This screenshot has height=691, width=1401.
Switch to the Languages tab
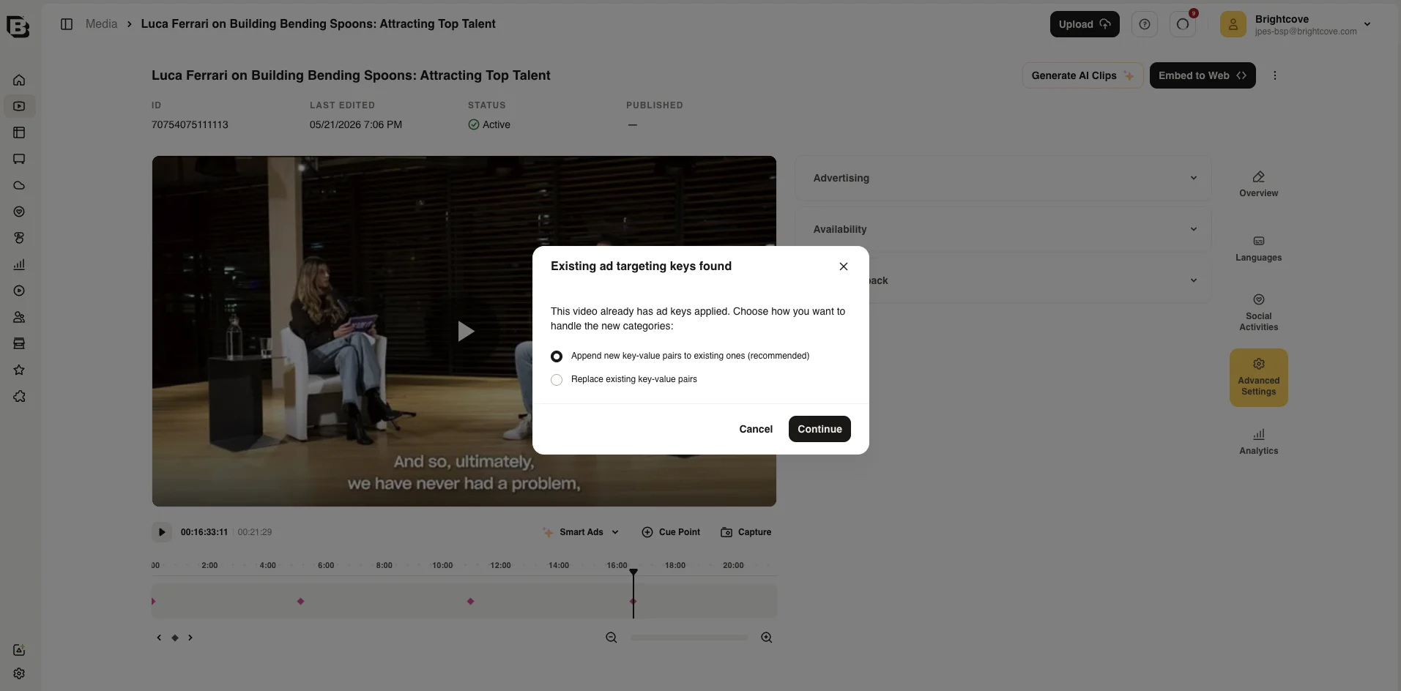[x=1258, y=248]
